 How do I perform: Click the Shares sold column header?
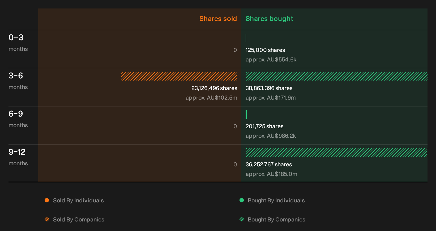[x=218, y=19]
